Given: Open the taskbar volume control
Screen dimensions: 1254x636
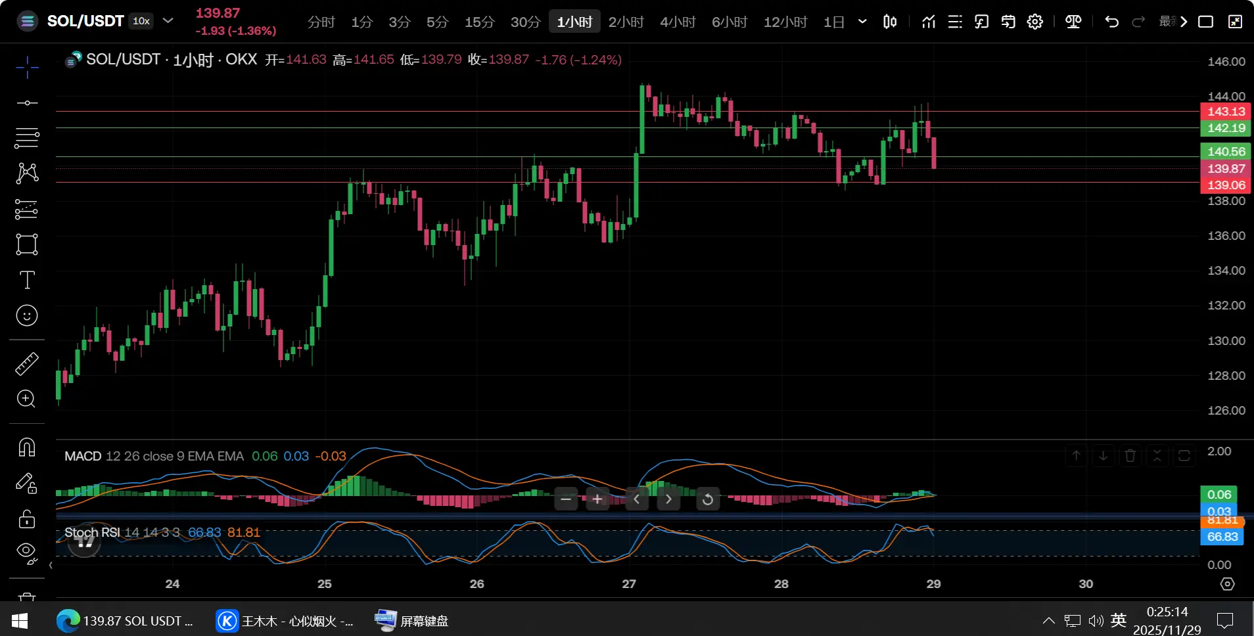Looking at the screenshot, I should (1095, 621).
